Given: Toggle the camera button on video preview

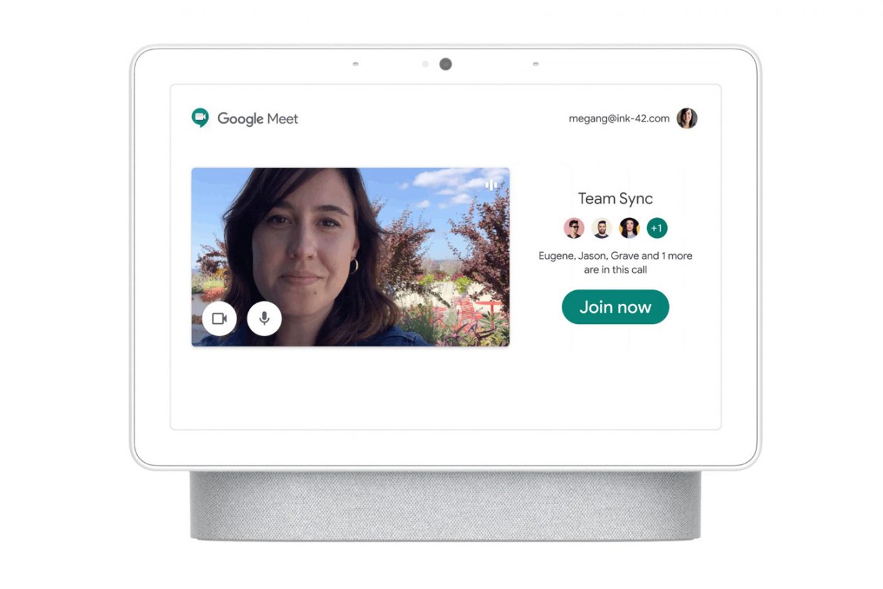Looking at the screenshot, I should 219,318.
